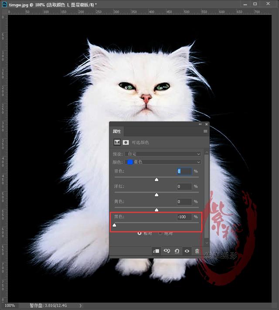
Task: Click the 100% zoom level field
Action: point(10,306)
